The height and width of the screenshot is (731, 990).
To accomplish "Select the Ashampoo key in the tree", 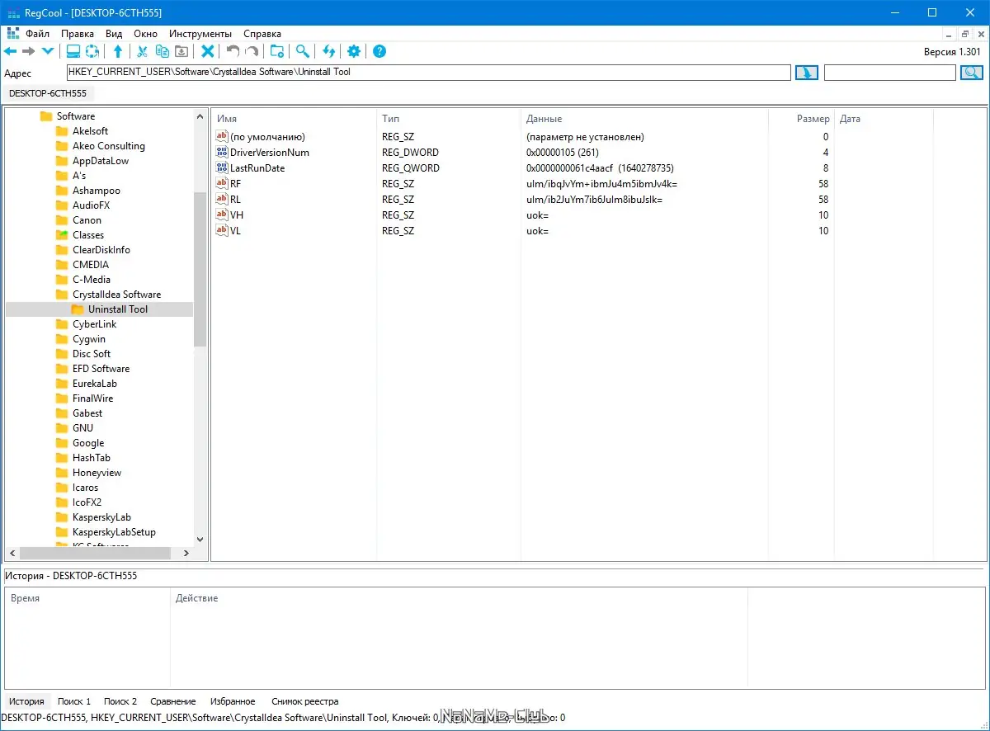I will click(96, 191).
